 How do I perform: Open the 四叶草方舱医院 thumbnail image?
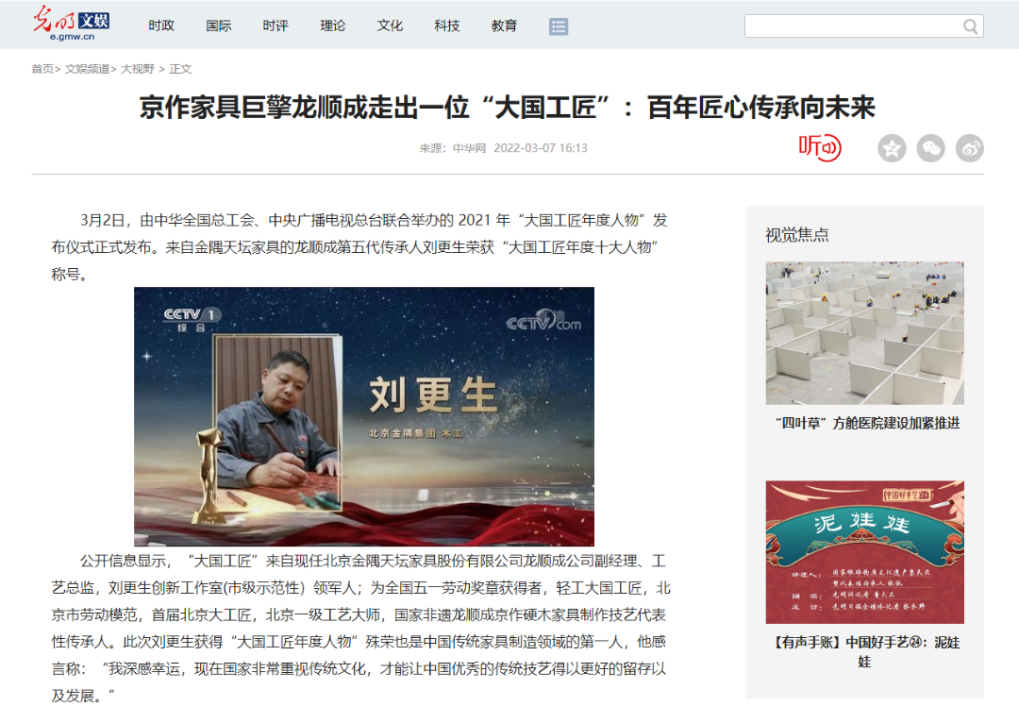click(x=864, y=333)
